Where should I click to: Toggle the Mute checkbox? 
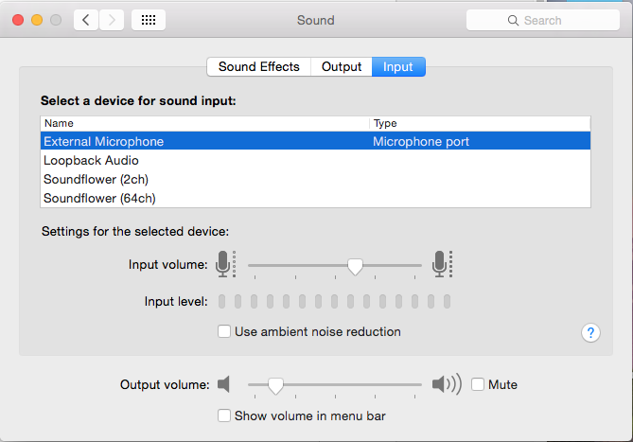tap(478, 384)
